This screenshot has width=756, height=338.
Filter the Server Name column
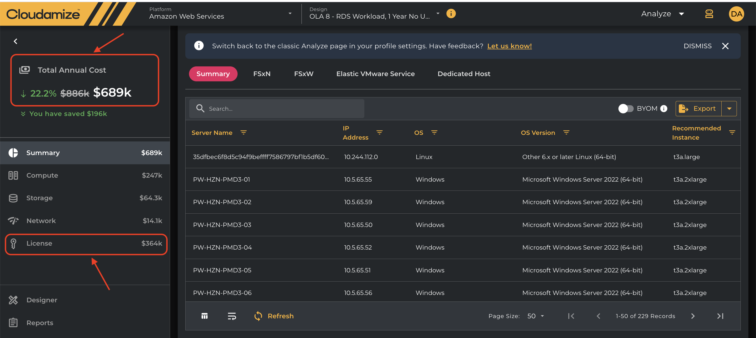click(x=243, y=133)
